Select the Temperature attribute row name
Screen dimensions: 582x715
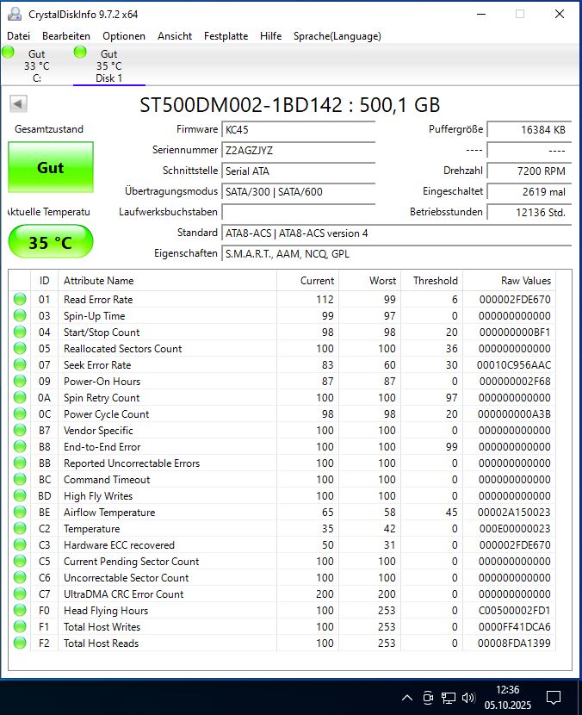(x=91, y=529)
